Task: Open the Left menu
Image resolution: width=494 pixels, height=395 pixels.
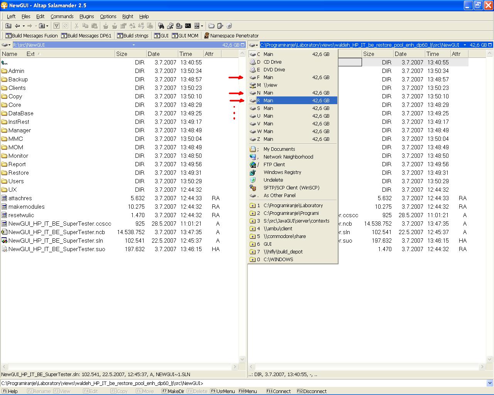Action: click(x=11, y=16)
